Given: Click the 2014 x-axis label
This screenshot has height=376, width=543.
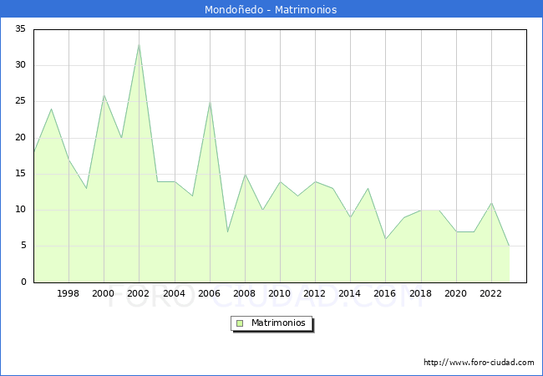Looking at the screenshot, I should (x=350, y=293).
